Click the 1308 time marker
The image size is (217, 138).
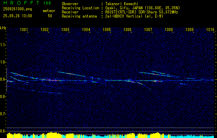(x=169, y=29)
